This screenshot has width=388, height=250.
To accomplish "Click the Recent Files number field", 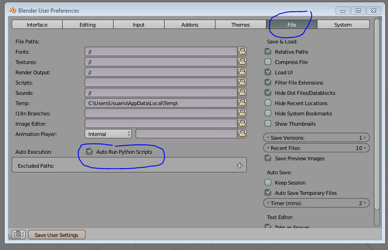I will 316,148.
